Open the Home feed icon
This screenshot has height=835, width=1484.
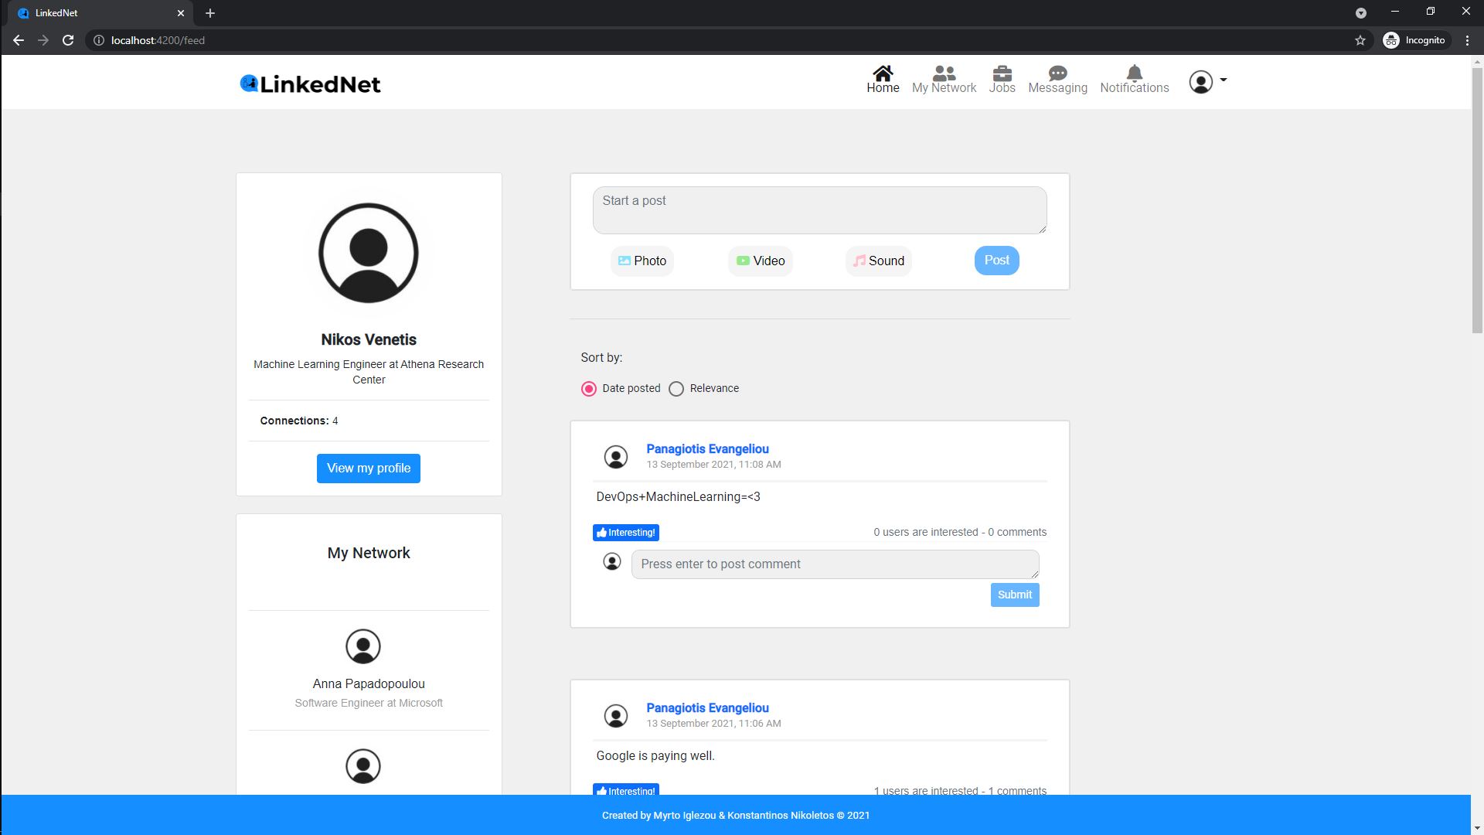click(882, 74)
